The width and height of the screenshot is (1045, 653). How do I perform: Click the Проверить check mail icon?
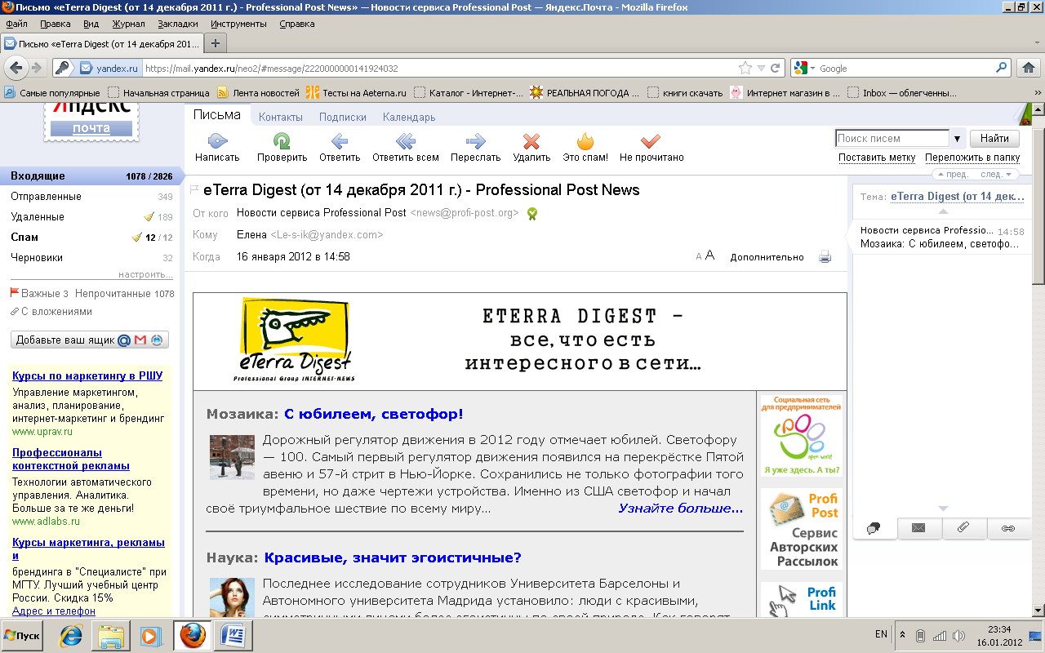point(282,140)
